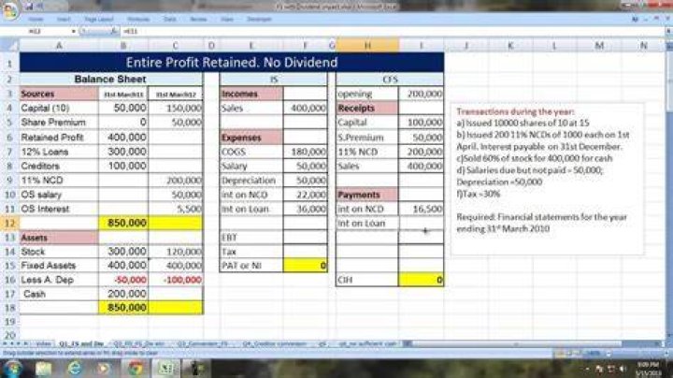This screenshot has height=378, width=673.
Task: Open the View ribbon tab
Action: coord(227,20)
